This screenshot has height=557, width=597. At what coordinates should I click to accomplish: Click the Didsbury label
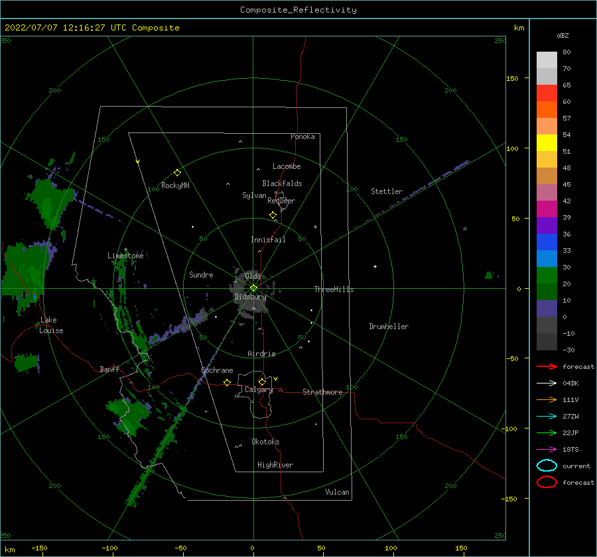pyautogui.click(x=250, y=297)
